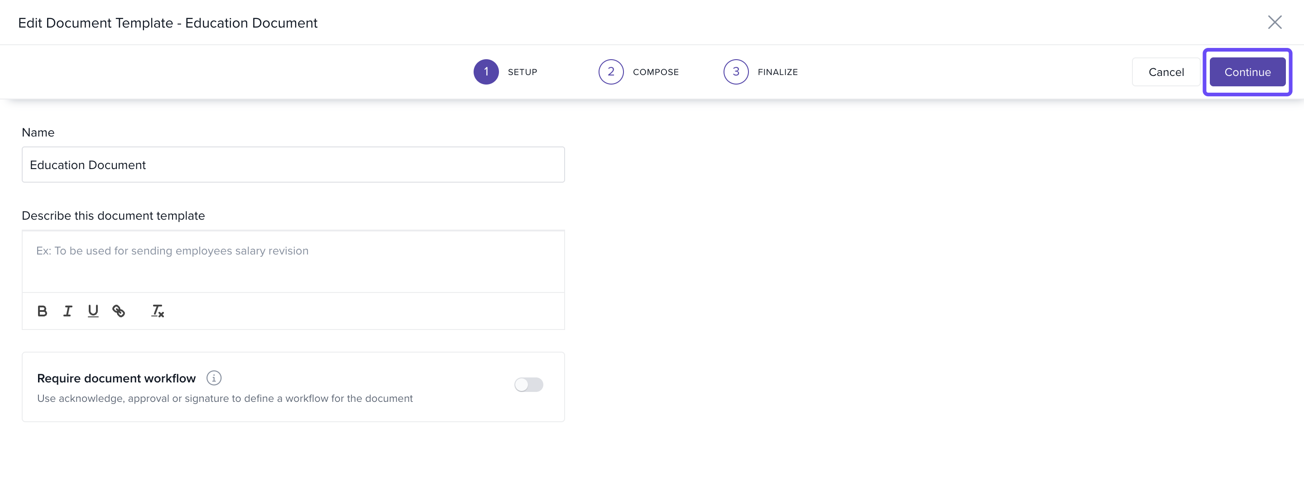Toggle Bold formatting in description editor
This screenshot has width=1304, height=490.
pyautogui.click(x=42, y=311)
